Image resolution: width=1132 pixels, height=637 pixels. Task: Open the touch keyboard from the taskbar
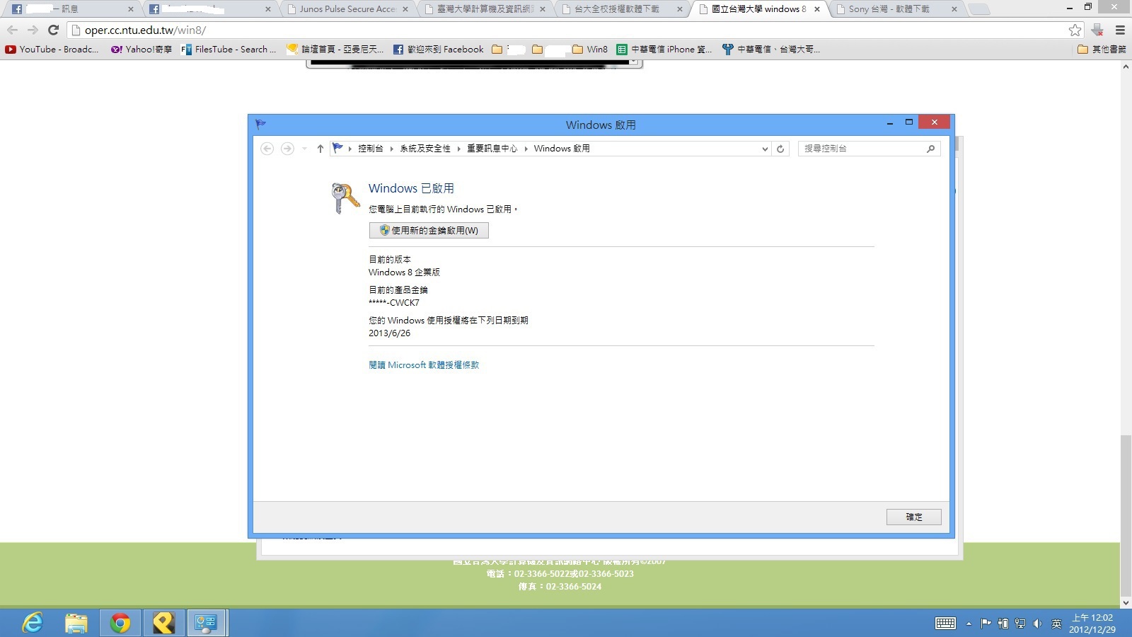pyautogui.click(x=945, y=624)
